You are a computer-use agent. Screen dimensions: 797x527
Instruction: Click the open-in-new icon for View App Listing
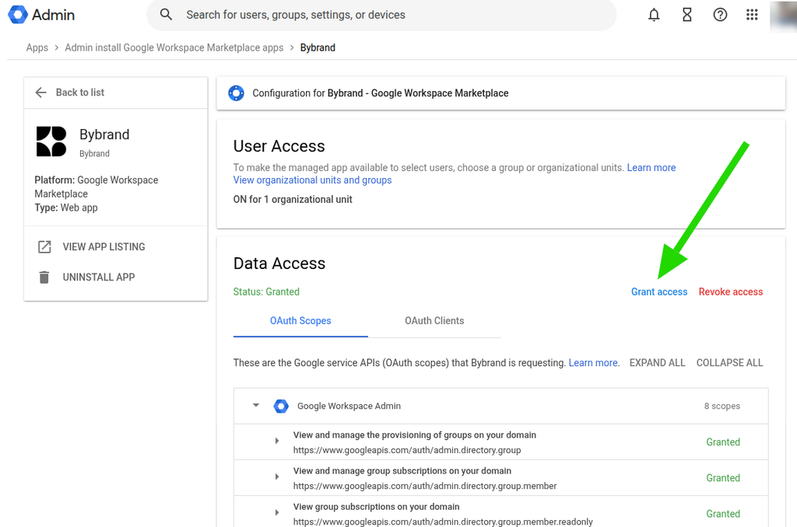click(x=44, y=246)
